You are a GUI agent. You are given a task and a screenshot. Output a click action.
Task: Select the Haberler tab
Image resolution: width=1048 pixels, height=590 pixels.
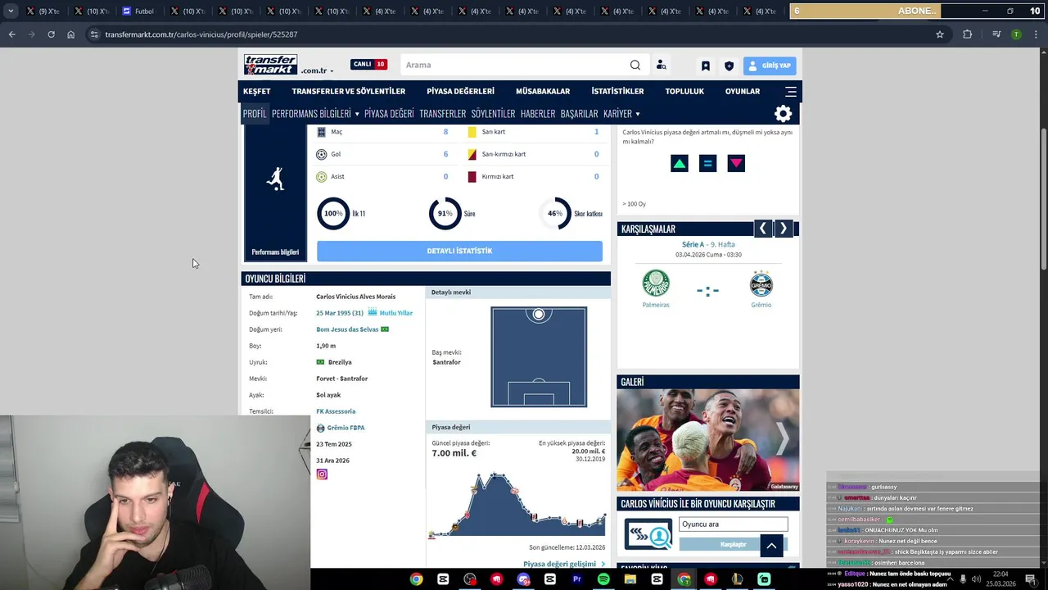538,114
